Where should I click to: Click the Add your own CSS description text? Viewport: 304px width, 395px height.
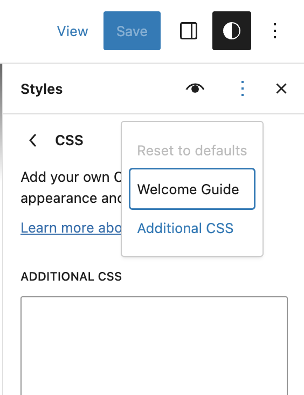tap(71, 188)
